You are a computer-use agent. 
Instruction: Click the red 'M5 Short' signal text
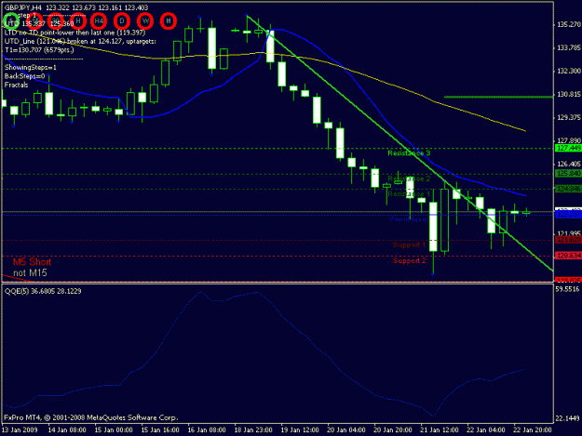[32, 262]
